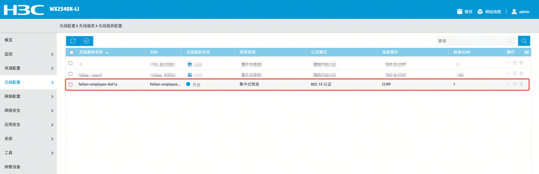The width and height of the screenshot is (539, 174).
Task: Open the 概览 menu item
Action: pos(28,40)
